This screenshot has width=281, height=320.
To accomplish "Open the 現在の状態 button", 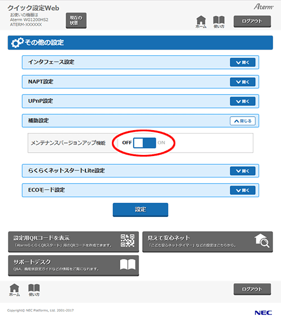I will click(76, 20).
